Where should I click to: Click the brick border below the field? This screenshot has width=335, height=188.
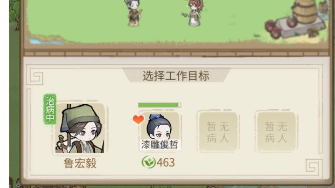[176, 53]
